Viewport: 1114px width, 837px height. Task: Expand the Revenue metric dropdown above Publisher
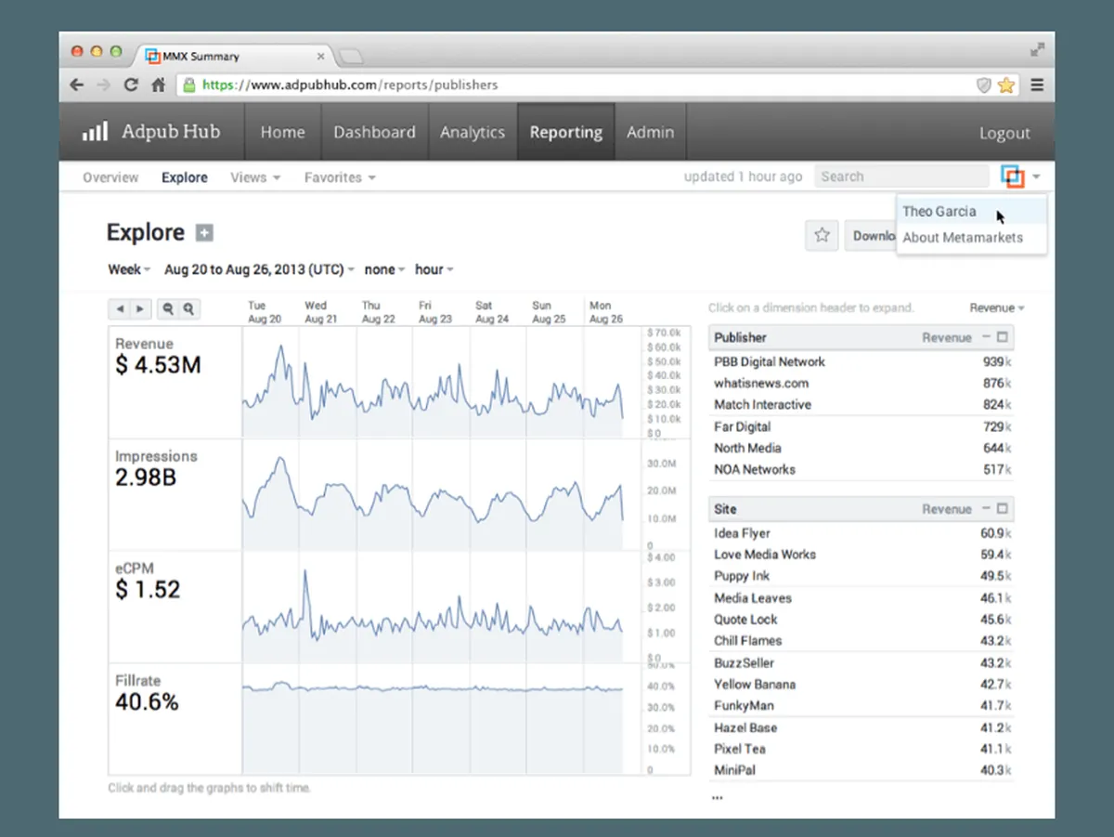tap(996, 307)
